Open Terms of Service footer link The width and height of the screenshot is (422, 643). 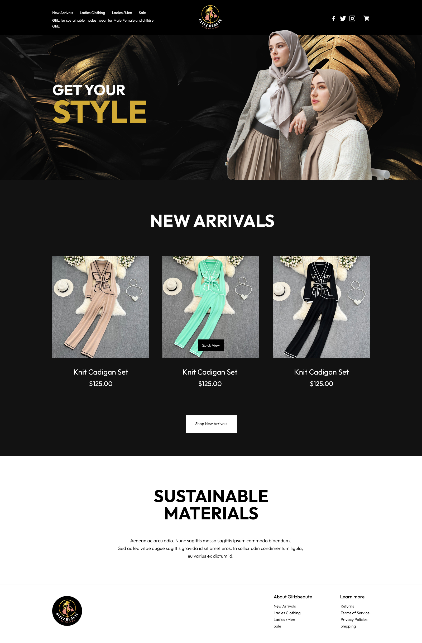click(x=355, y=613)
